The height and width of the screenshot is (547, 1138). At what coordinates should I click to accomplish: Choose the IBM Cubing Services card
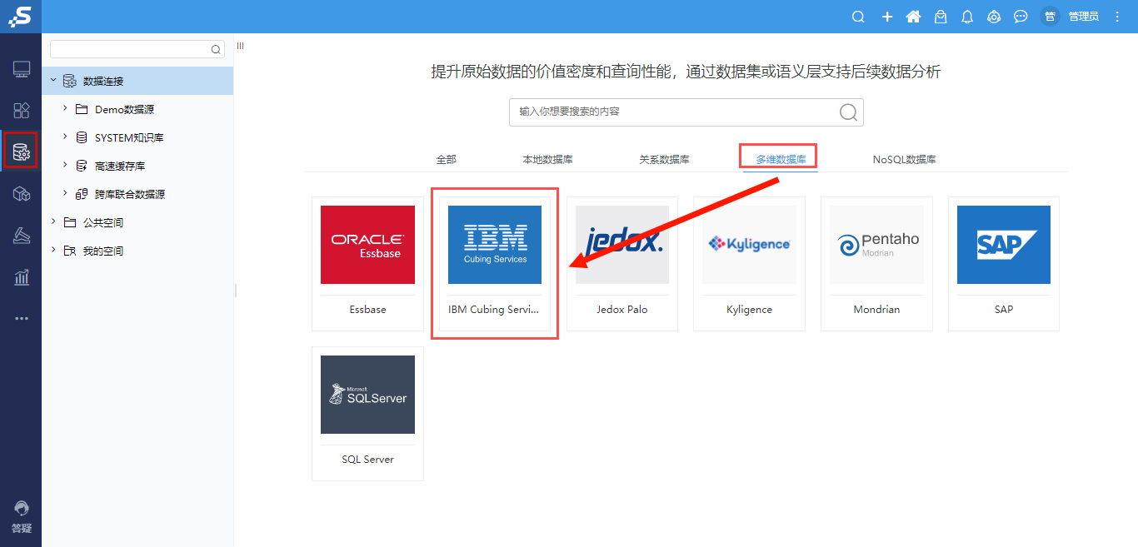coord(495,264)
